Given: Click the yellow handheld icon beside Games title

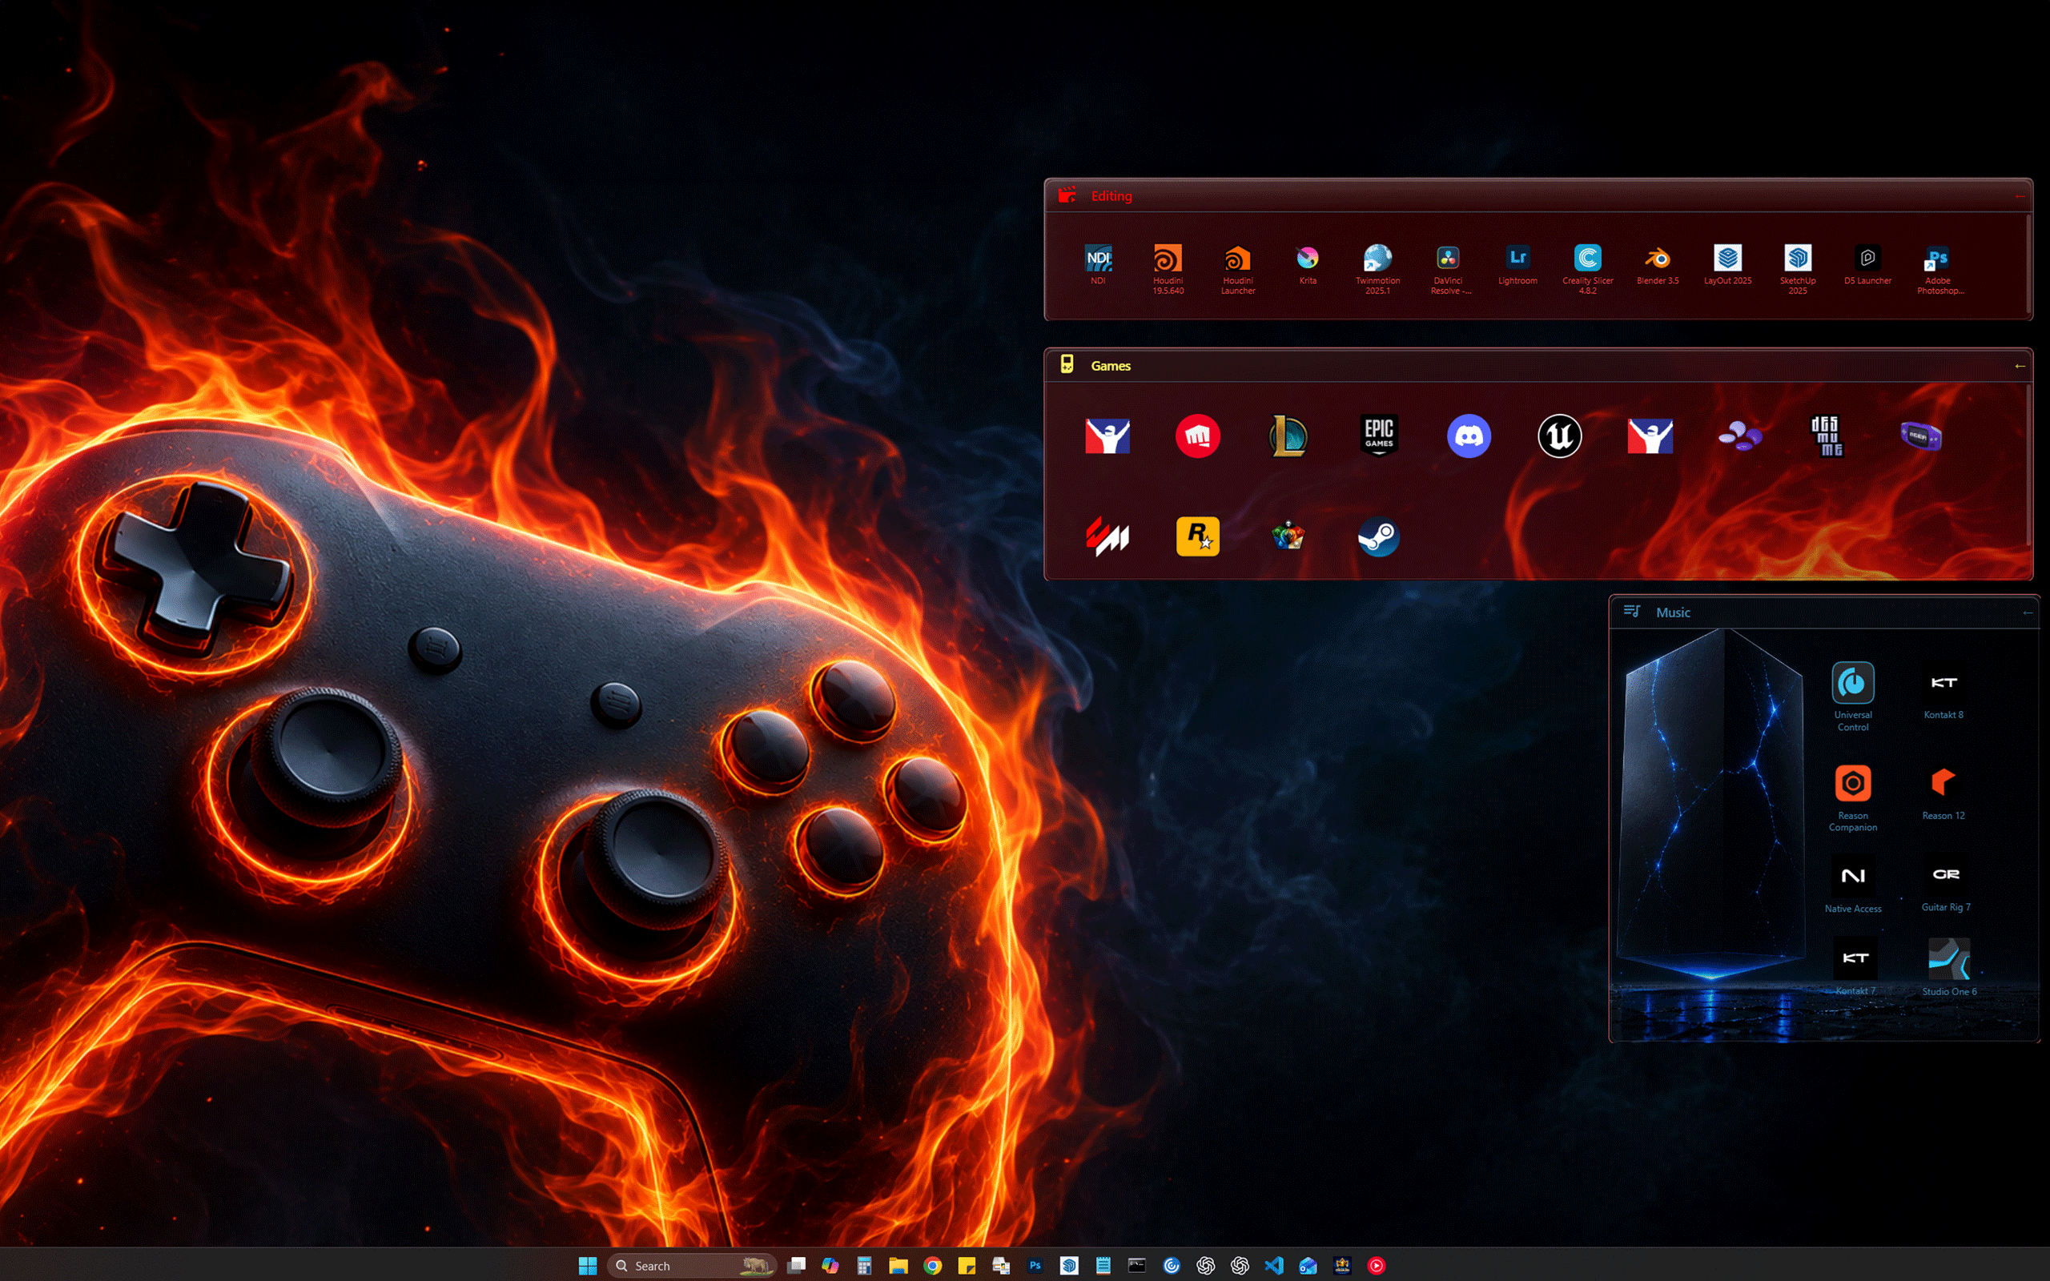Looking at the screenshot, I should tap(1067, 364).
